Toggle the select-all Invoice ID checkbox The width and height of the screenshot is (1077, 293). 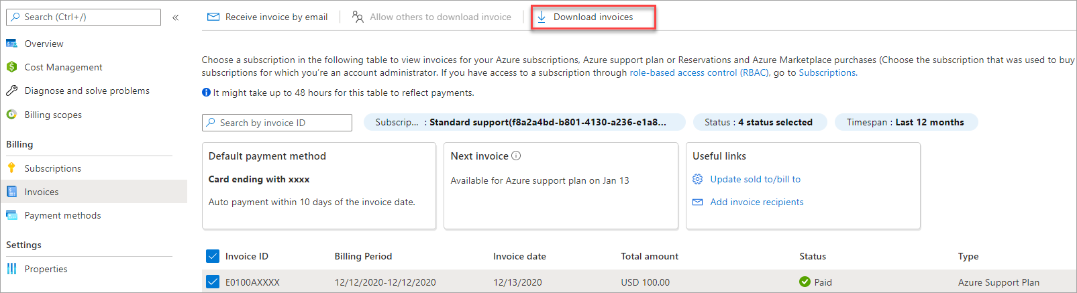213,256
